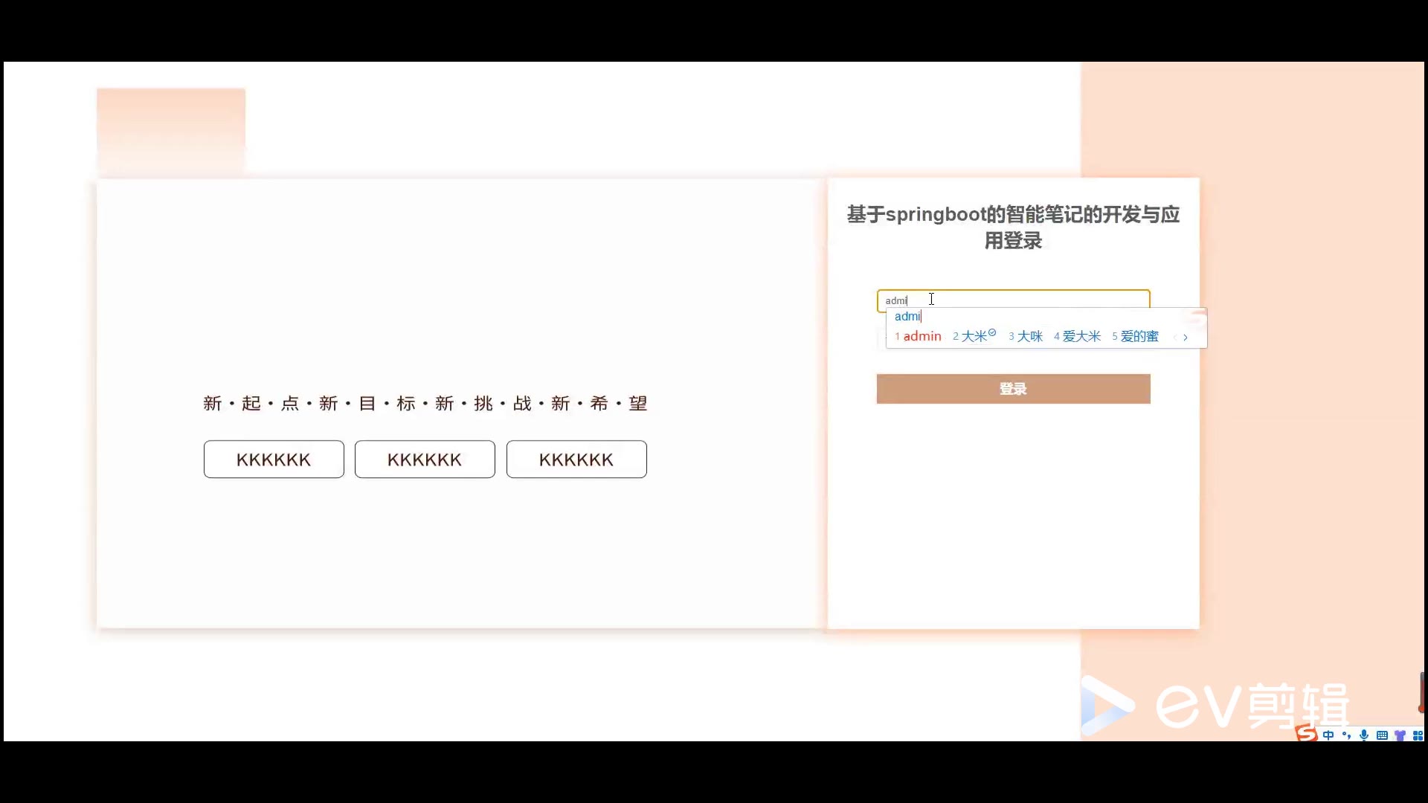This screenshot has height=803, width=1428.
Task: Click the Sogou input method logo icon
Action: 1307,734
